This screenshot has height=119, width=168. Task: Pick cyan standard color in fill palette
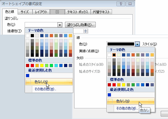pos(56,65)
